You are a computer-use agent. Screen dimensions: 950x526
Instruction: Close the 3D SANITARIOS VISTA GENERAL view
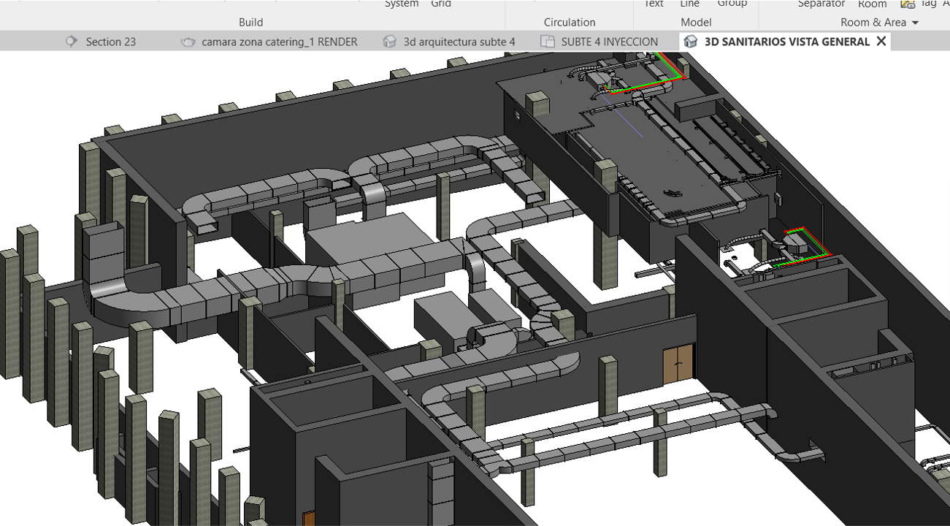coord(881,42)
